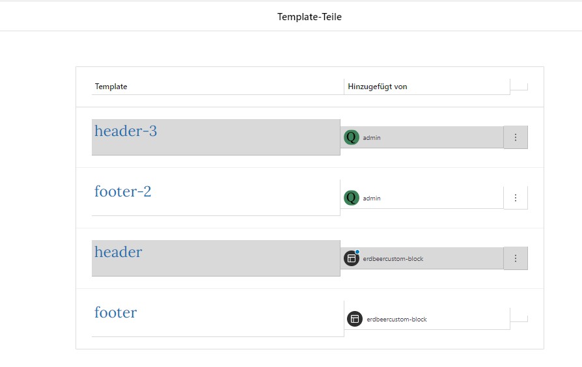Image resolution: width=582 pixels, height=367 pixels.
Task: Open the footer-2 template part
Action: [122, 191]
